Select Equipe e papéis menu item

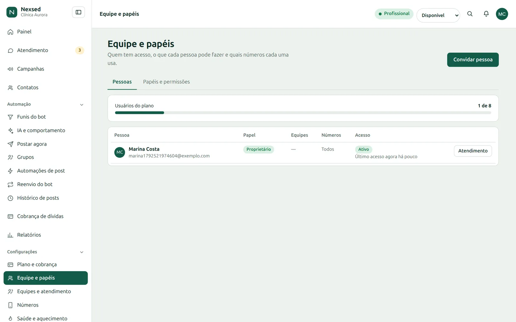point(45,278)
